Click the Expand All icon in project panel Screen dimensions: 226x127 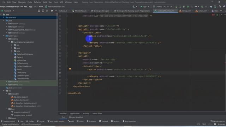point(43,11)
